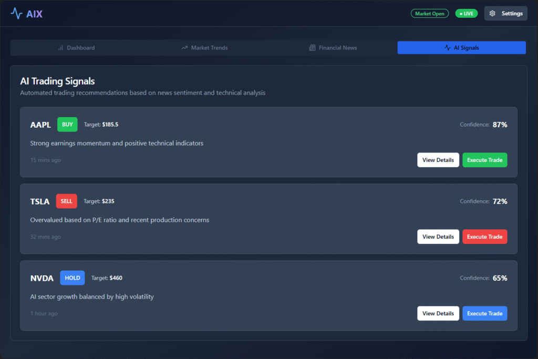538x359 pixels.
Task: Click the NVDA ticker symbol
Action: [x=42, y=279]
